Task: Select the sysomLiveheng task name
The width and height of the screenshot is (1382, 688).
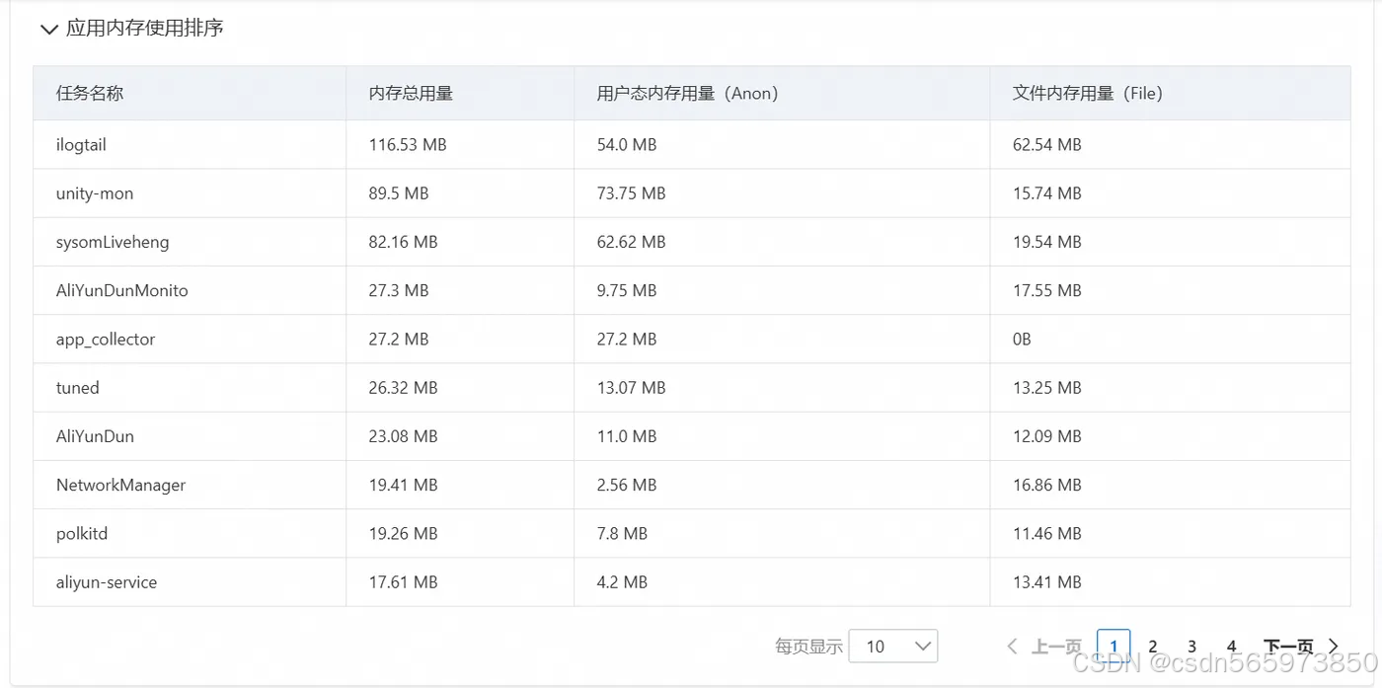Action: pyautogui.click(x=113, y=242)
